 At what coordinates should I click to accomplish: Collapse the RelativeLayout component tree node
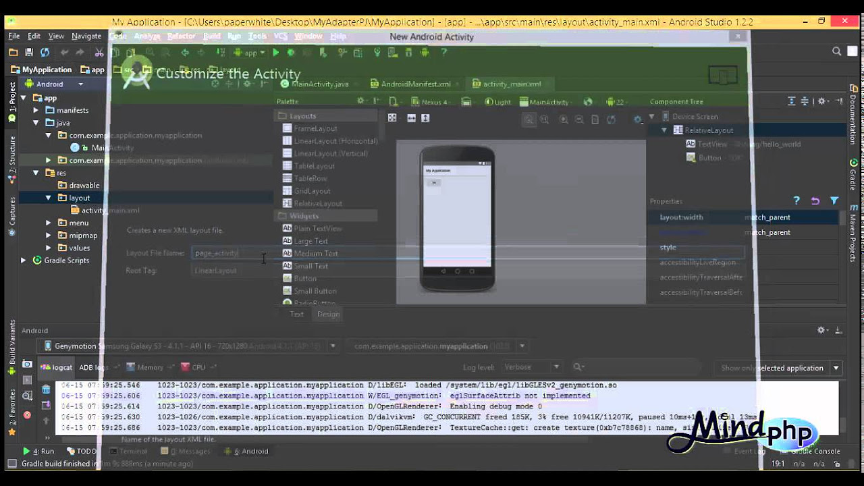[664, 130]
